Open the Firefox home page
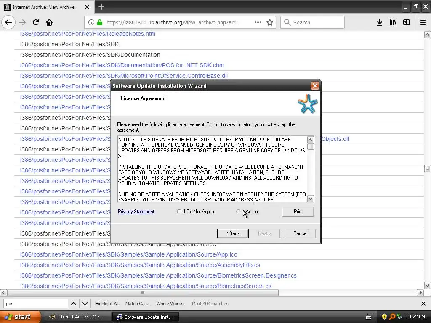This screenshot has height=323, width=431. (49, 22)
